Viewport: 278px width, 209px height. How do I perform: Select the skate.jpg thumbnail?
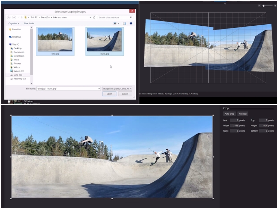pyautogui.click(x=105, y=41)
